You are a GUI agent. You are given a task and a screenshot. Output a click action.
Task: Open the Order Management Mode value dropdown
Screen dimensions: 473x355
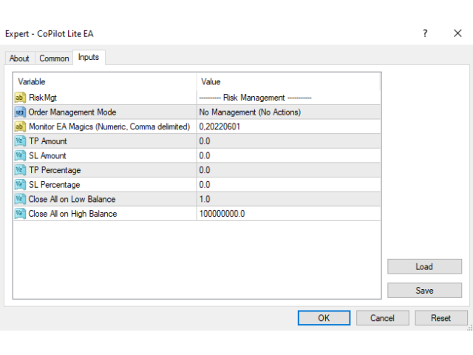tap(289, 112)
